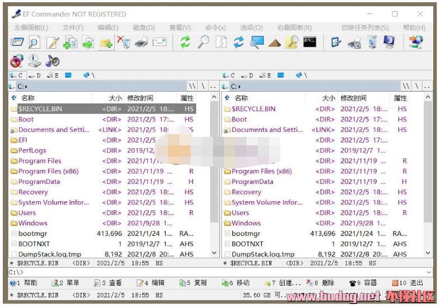
Task: Select drive C in the right panel drive bar
Action: tap(228, 75)
